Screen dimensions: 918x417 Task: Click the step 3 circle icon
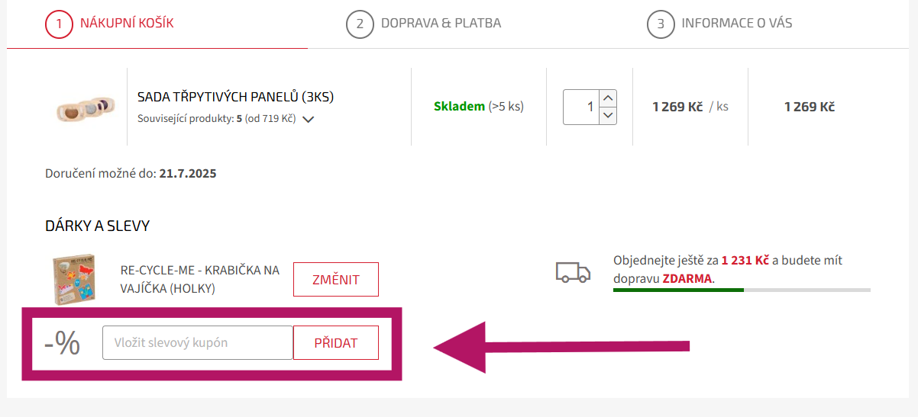(661, 24)
